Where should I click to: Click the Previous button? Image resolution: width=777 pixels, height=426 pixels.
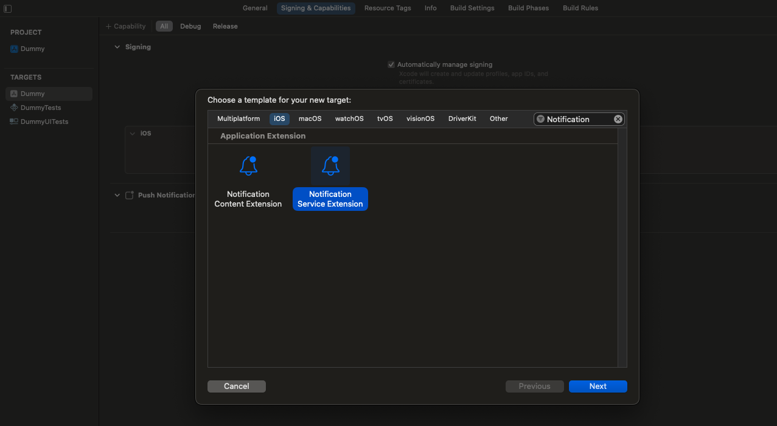535,386
